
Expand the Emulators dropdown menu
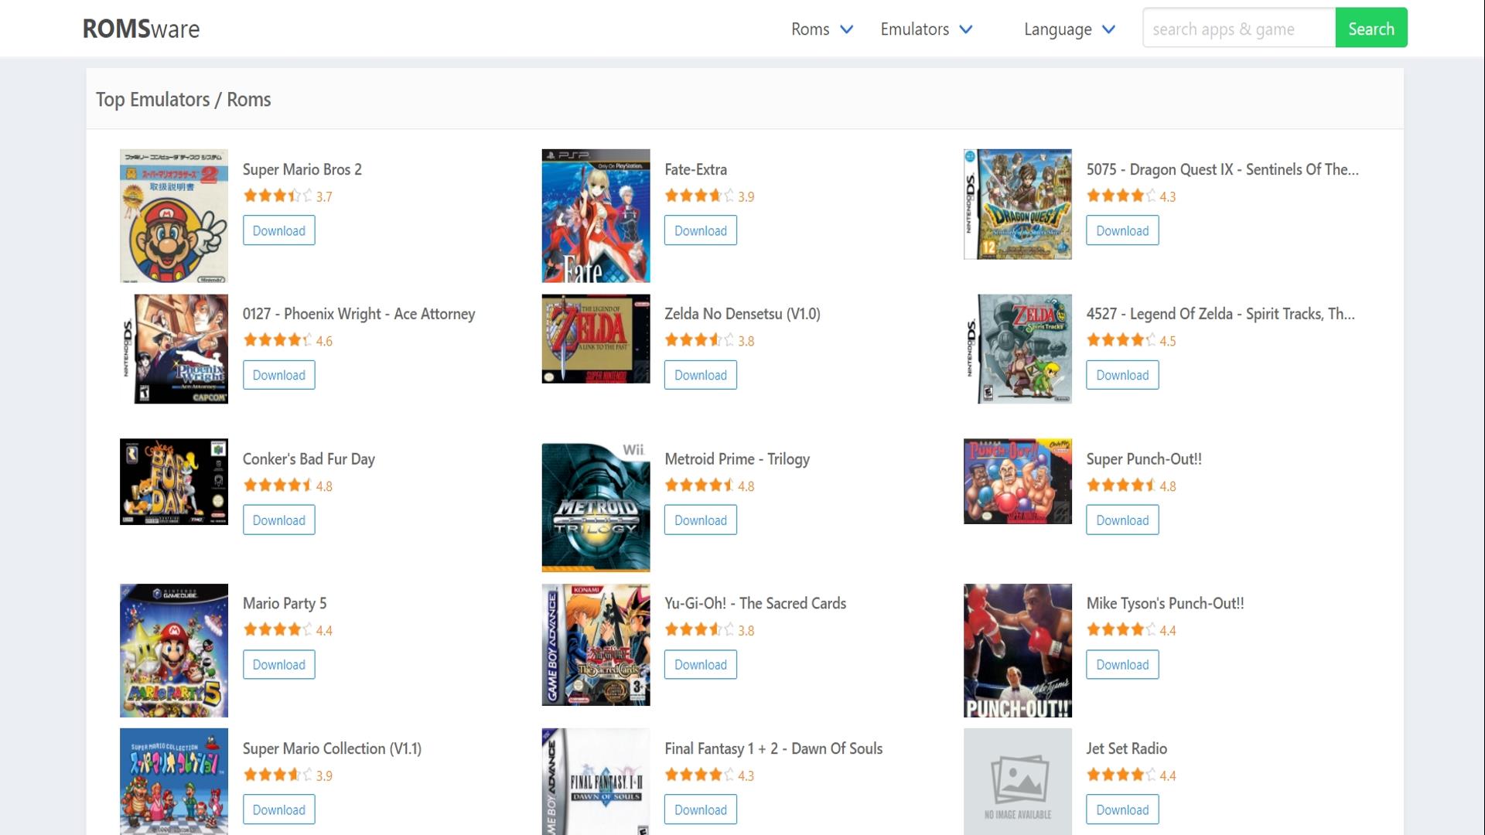point(926,29)
